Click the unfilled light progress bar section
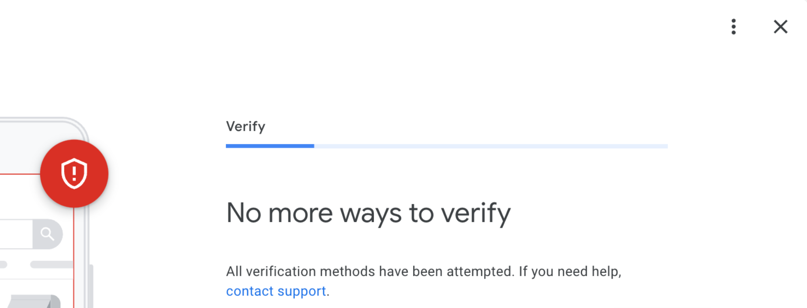Image resolution: width=807 pixels, height=308 pixels. [490, 146]
